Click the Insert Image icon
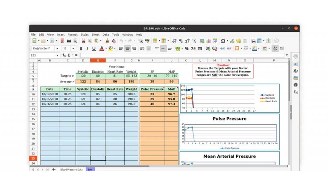This screenshot has height=171, width=328. (202, 41)
